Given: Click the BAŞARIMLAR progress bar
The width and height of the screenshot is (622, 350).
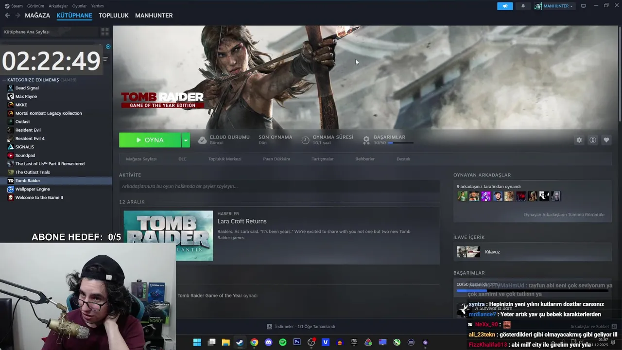Looking at the screenshot, I should click(400, 143).
